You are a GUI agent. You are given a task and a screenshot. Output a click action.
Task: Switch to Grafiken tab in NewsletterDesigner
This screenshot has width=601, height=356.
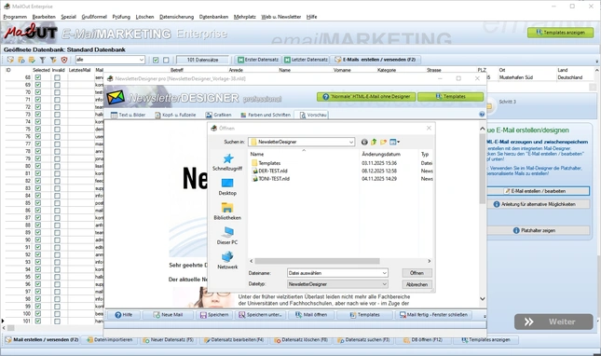pos(218,115)
